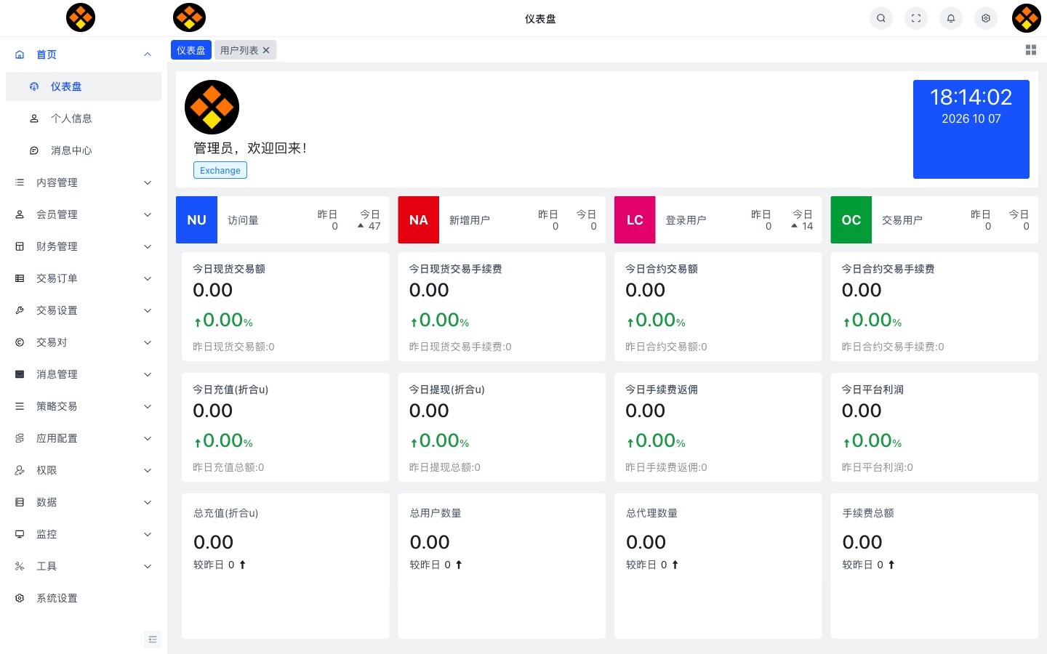Expand the 内容管理 menu
This screenshot has height=654, width=1047.
tap(84, 182)
